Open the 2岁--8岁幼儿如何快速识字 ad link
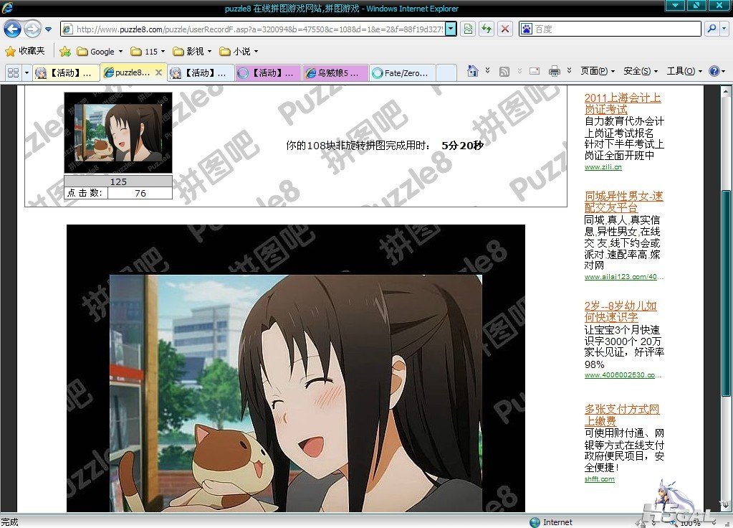Image resolution: width=733 pixels, height=528 pixels. pos(621,311)
